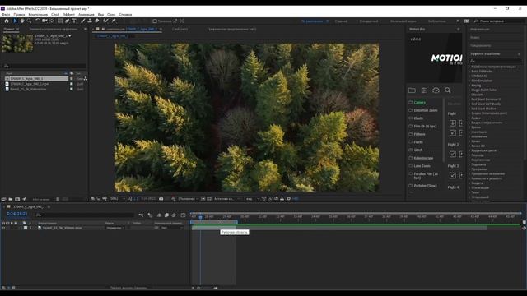Screen dimensions: 527x296
Task: Toggle the Flight 3 preset checkmark box
Action: pyautogui.click(x=453, y=175)
